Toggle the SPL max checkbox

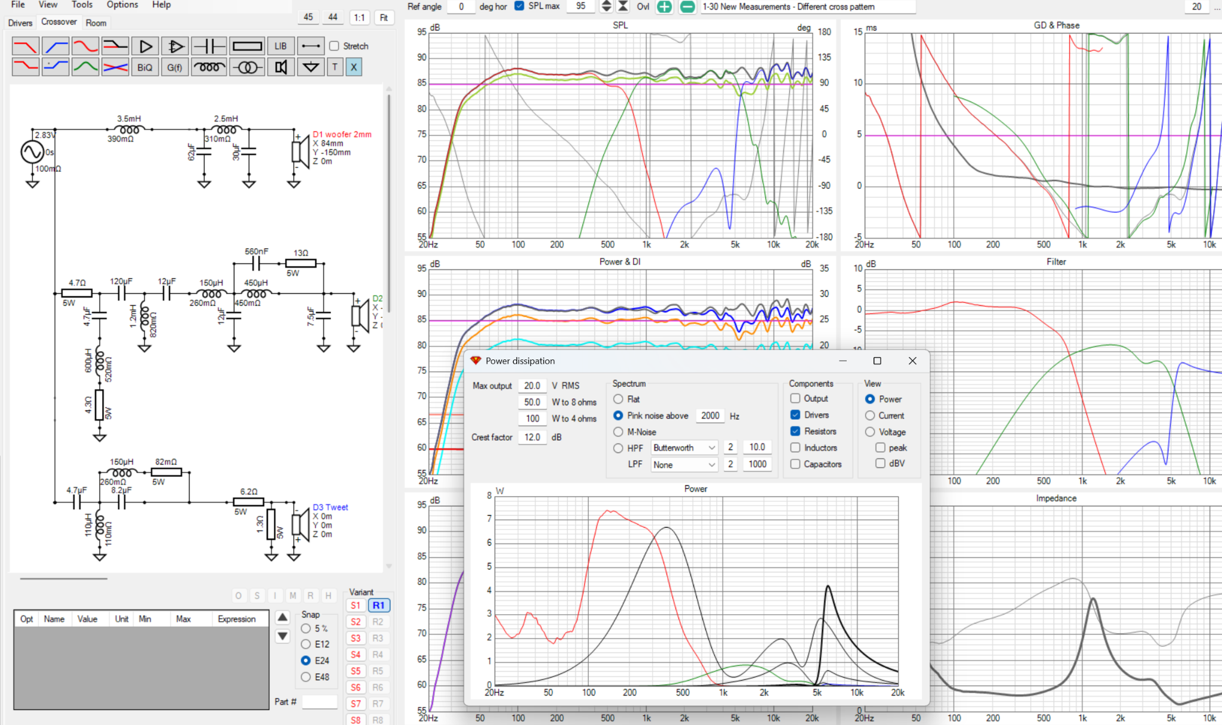coord(519,6)
